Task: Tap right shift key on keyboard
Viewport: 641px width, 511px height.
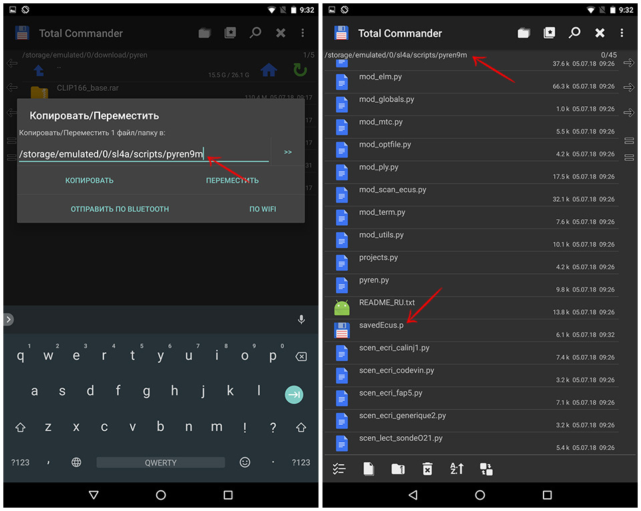Action: pyautogui.click(x=301, y=428)
